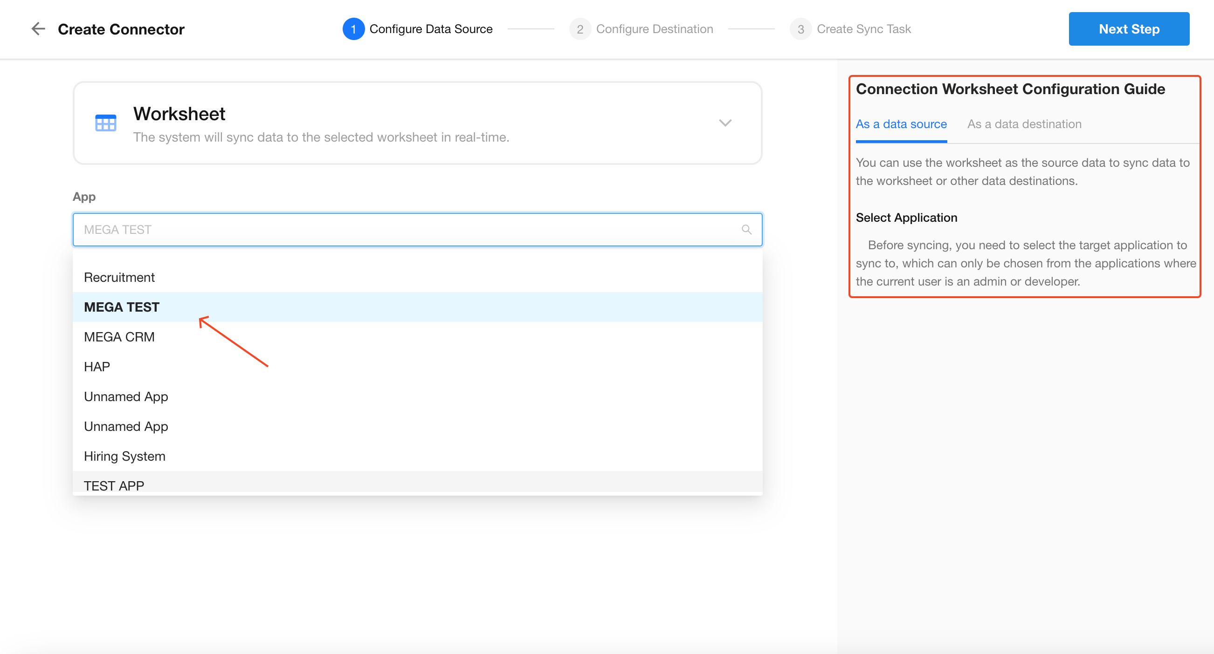Click the back arrow icon
1214x654 pixels.
click(38, 29)
